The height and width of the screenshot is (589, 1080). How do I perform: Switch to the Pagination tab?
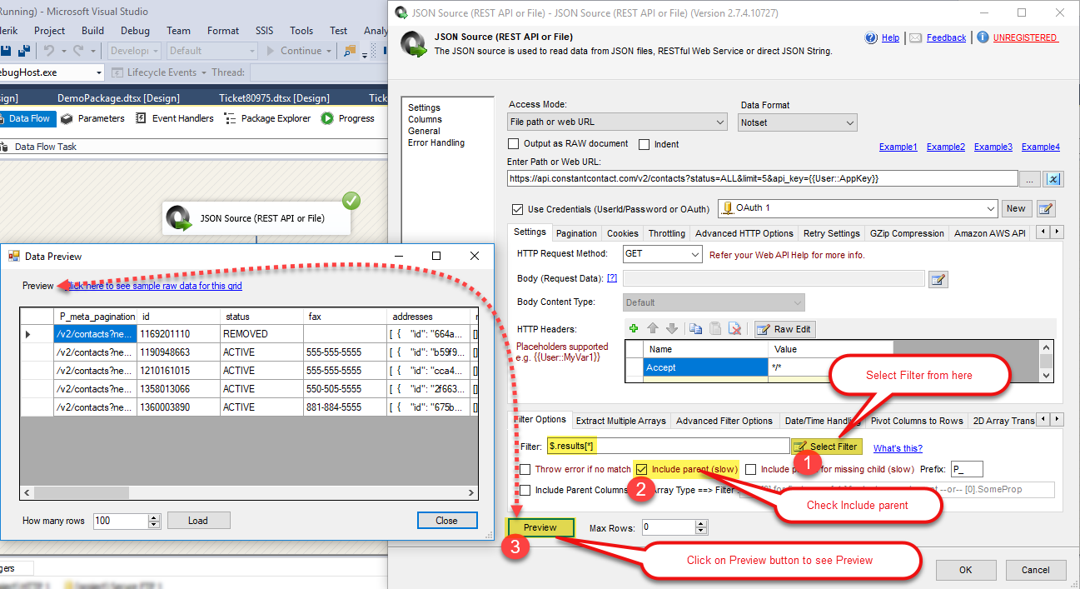(576, 233)
